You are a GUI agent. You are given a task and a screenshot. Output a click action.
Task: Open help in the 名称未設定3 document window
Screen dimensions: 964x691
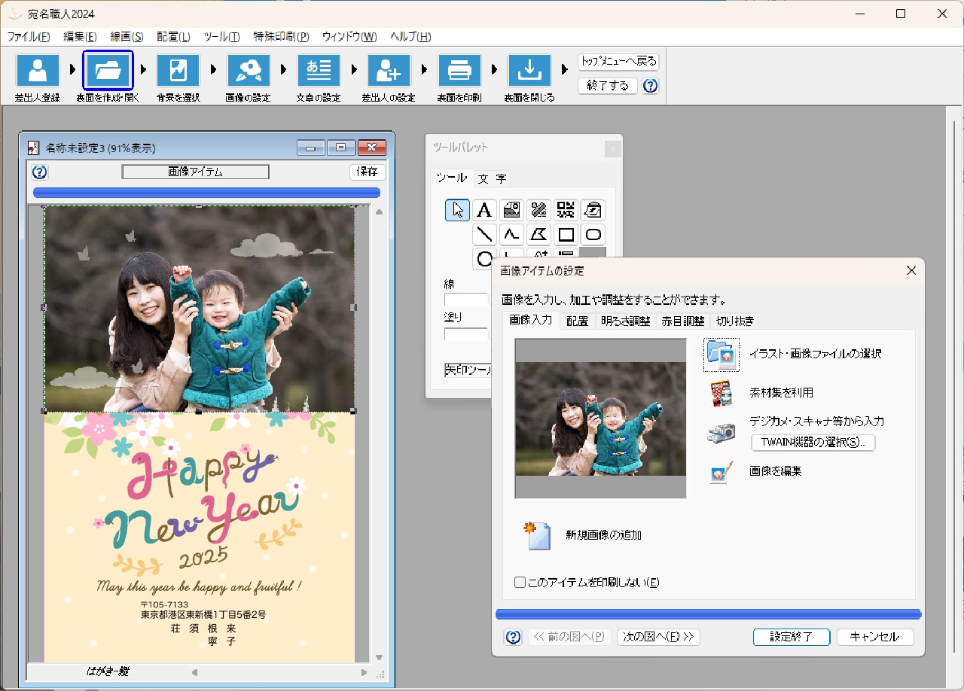pos(40,172)
